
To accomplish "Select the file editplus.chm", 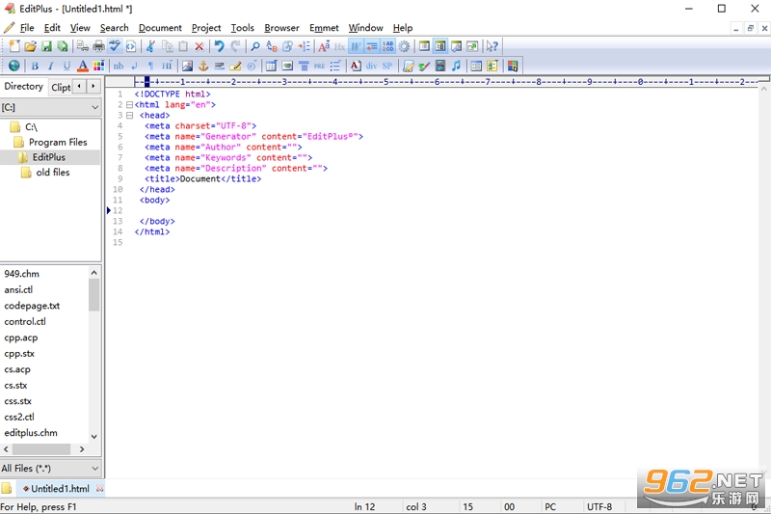I will [31, 433].
